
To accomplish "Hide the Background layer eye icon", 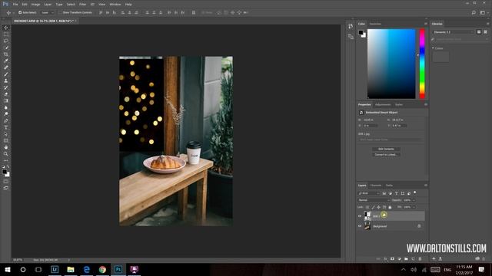I will click(x=360, y=226).
